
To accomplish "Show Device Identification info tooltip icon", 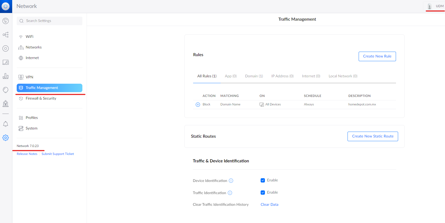I will pos(231,181).
